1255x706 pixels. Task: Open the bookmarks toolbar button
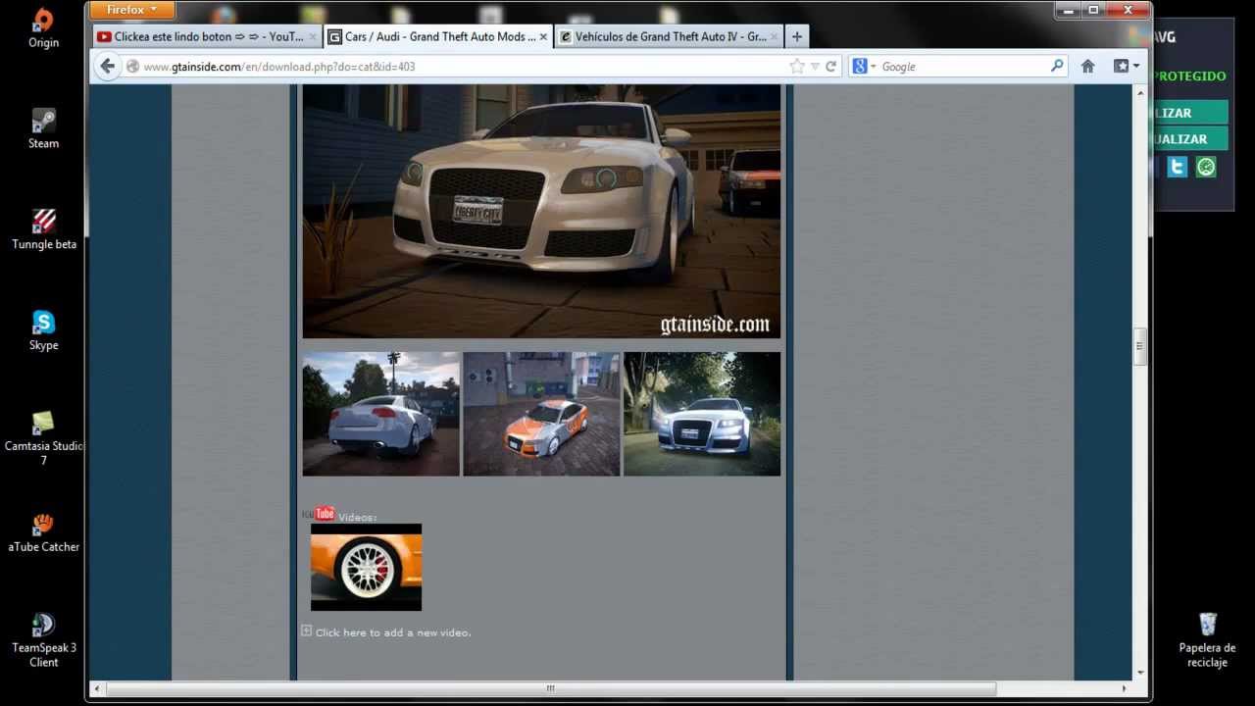[x=1121, y=66]
